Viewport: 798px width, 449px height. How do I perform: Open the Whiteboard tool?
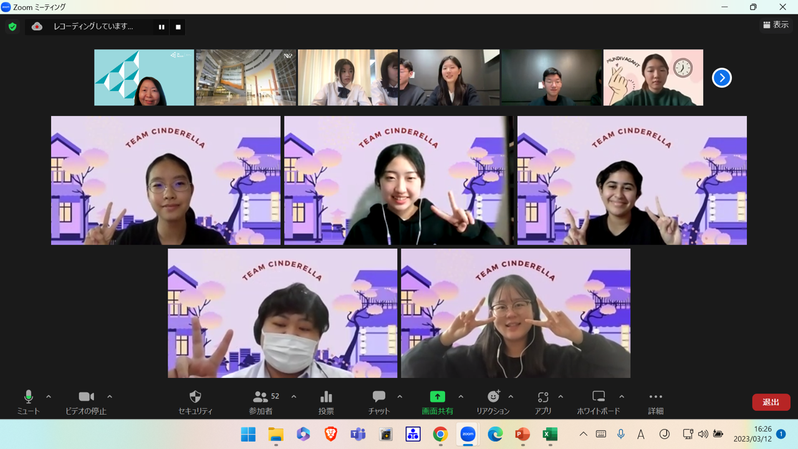[598, 397]
